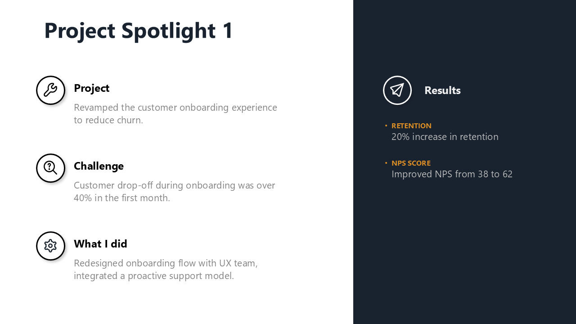Image resolution: width=576 pixels, height=324 pixels.
Task: Click the Project Spotlight 1 title
Action: (x=139, y=31)
